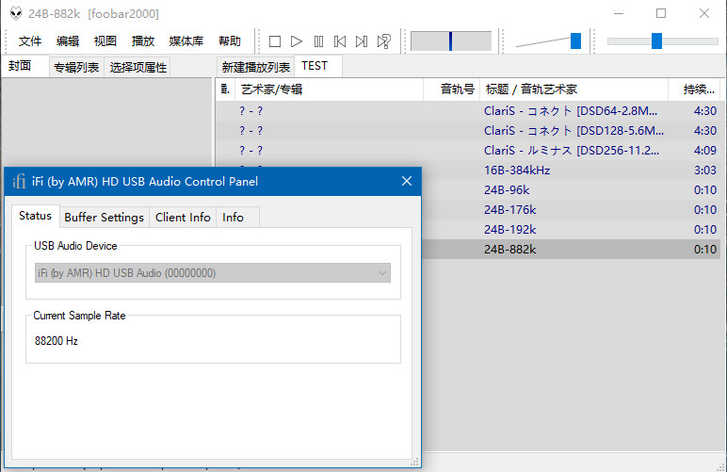
Task: Switch to the Buffer Settings tab
Action: (x=104, y=218)
